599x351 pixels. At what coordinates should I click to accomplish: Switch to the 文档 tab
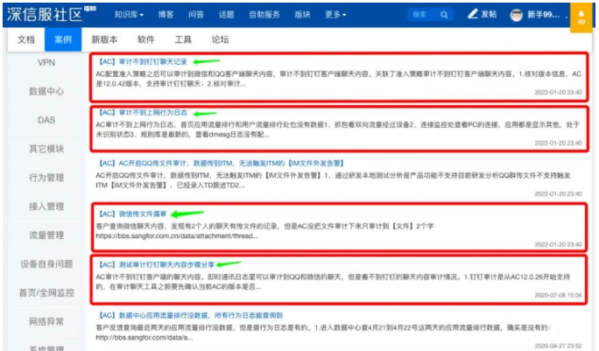point(26,40)
